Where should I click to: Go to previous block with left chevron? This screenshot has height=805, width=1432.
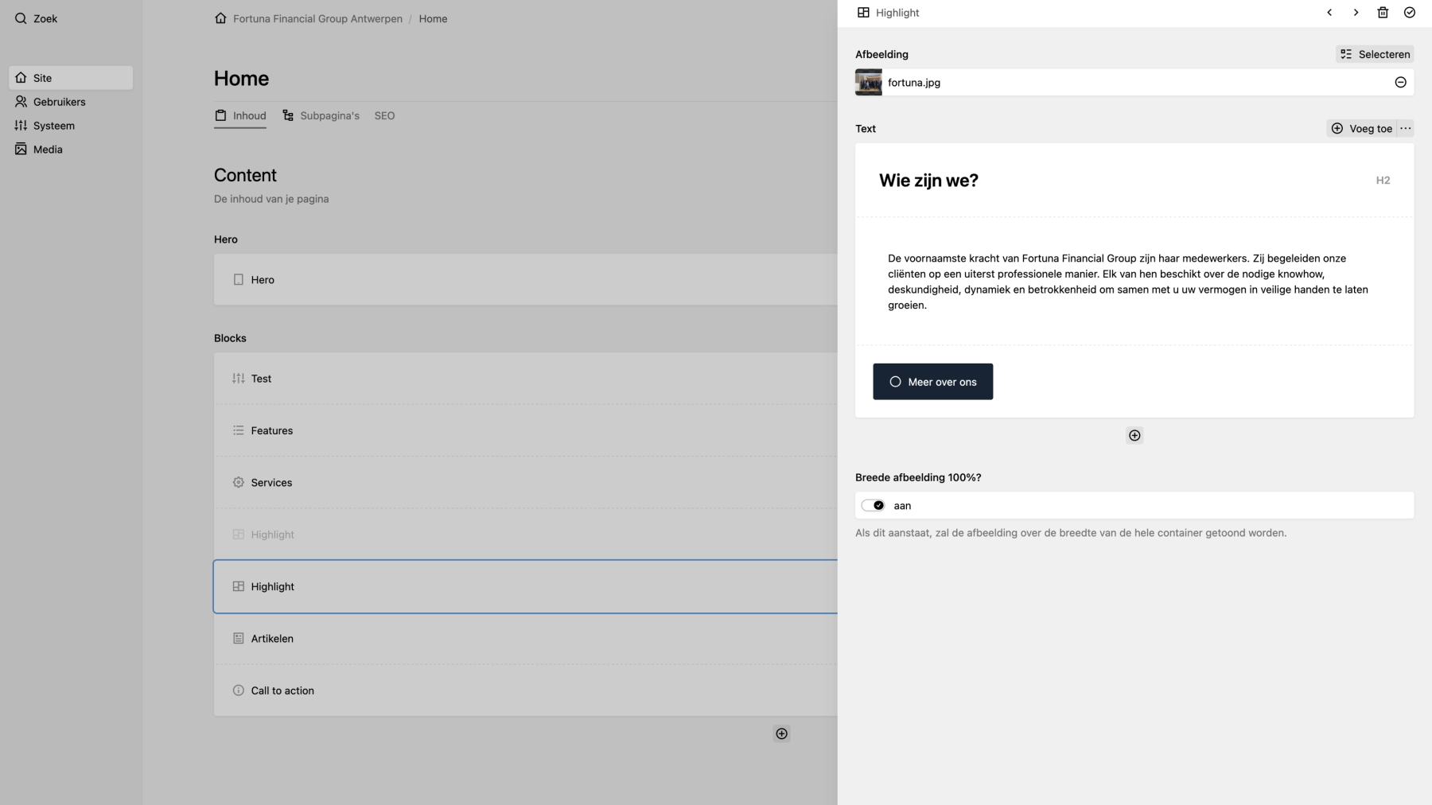point(1329,13)
